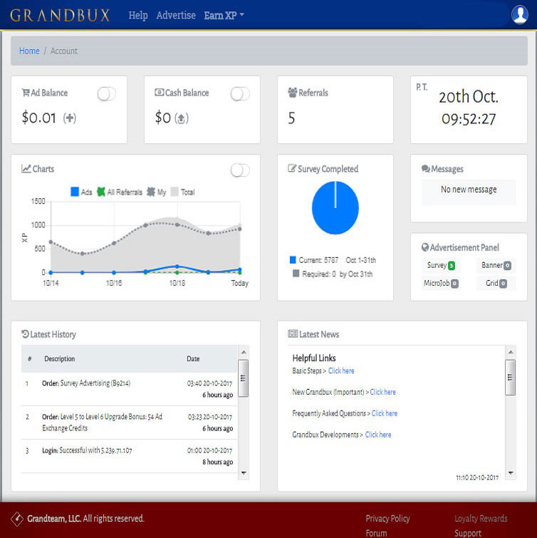The image size is (537, 538).
Task: Open the Help menu item
Action: (138, 15)
